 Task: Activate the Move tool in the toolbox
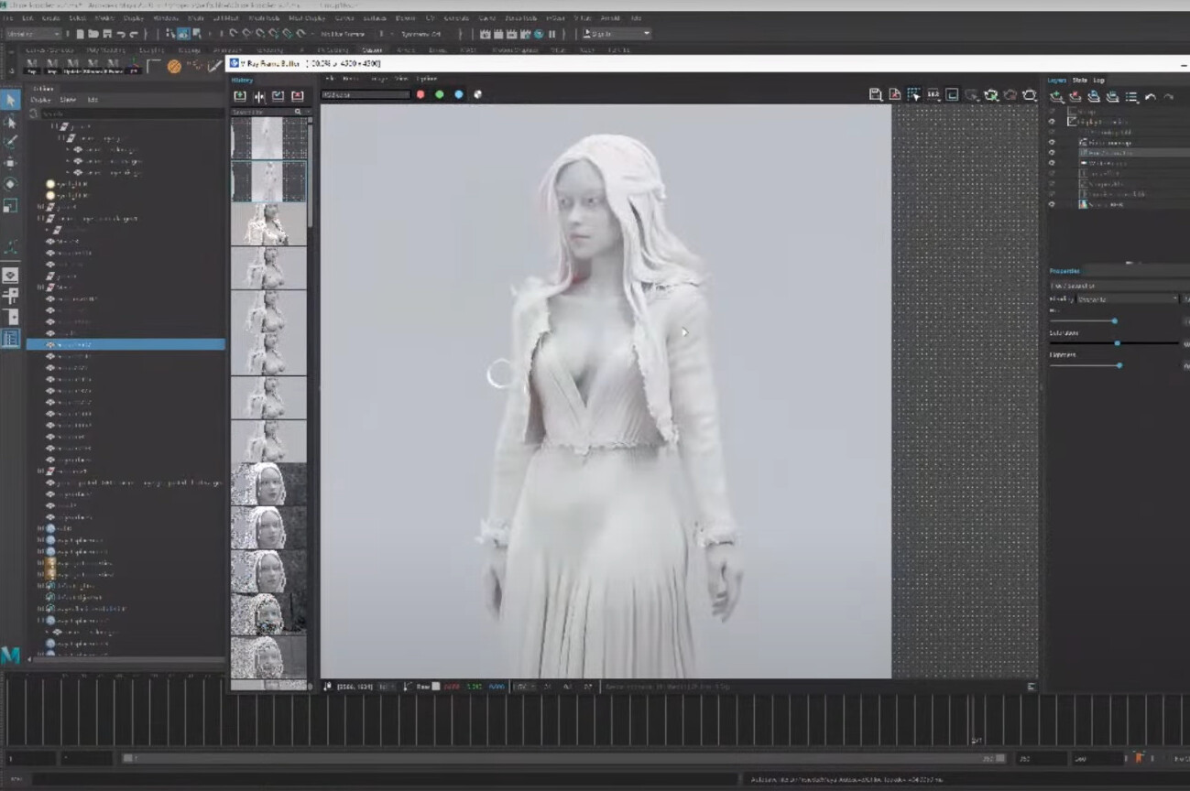coord(10,163)
